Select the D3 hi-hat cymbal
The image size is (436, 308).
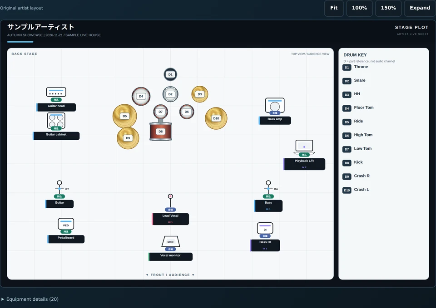[x=200, y=94]
